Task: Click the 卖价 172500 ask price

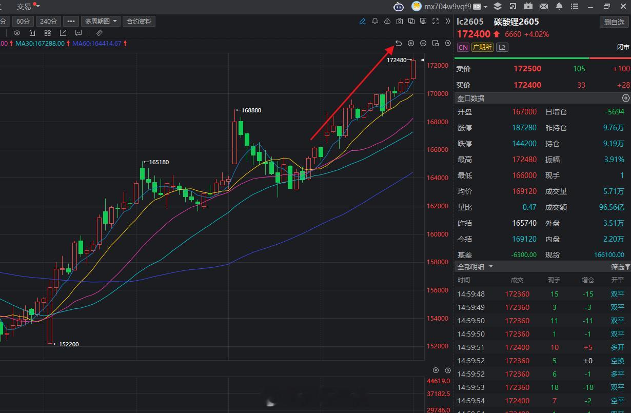Action: point(527,69)
